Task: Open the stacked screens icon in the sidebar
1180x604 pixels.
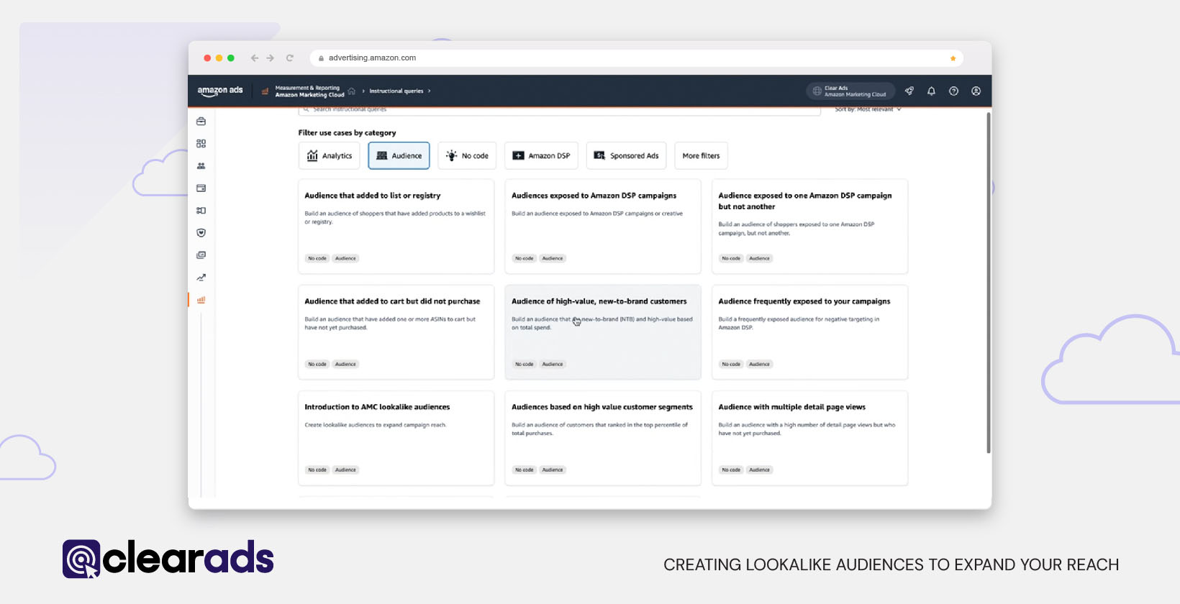Action: click(201, 255)
